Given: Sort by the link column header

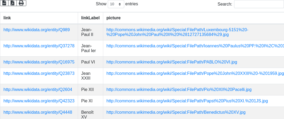Looking at the screenshot, I should (7, 18).
